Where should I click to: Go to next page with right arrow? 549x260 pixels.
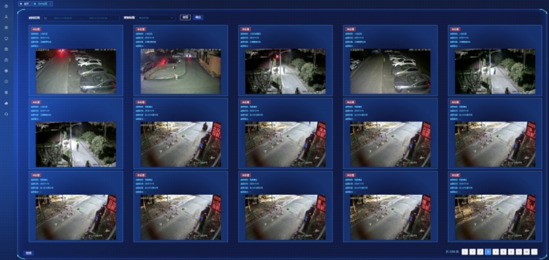coord(534,251)
